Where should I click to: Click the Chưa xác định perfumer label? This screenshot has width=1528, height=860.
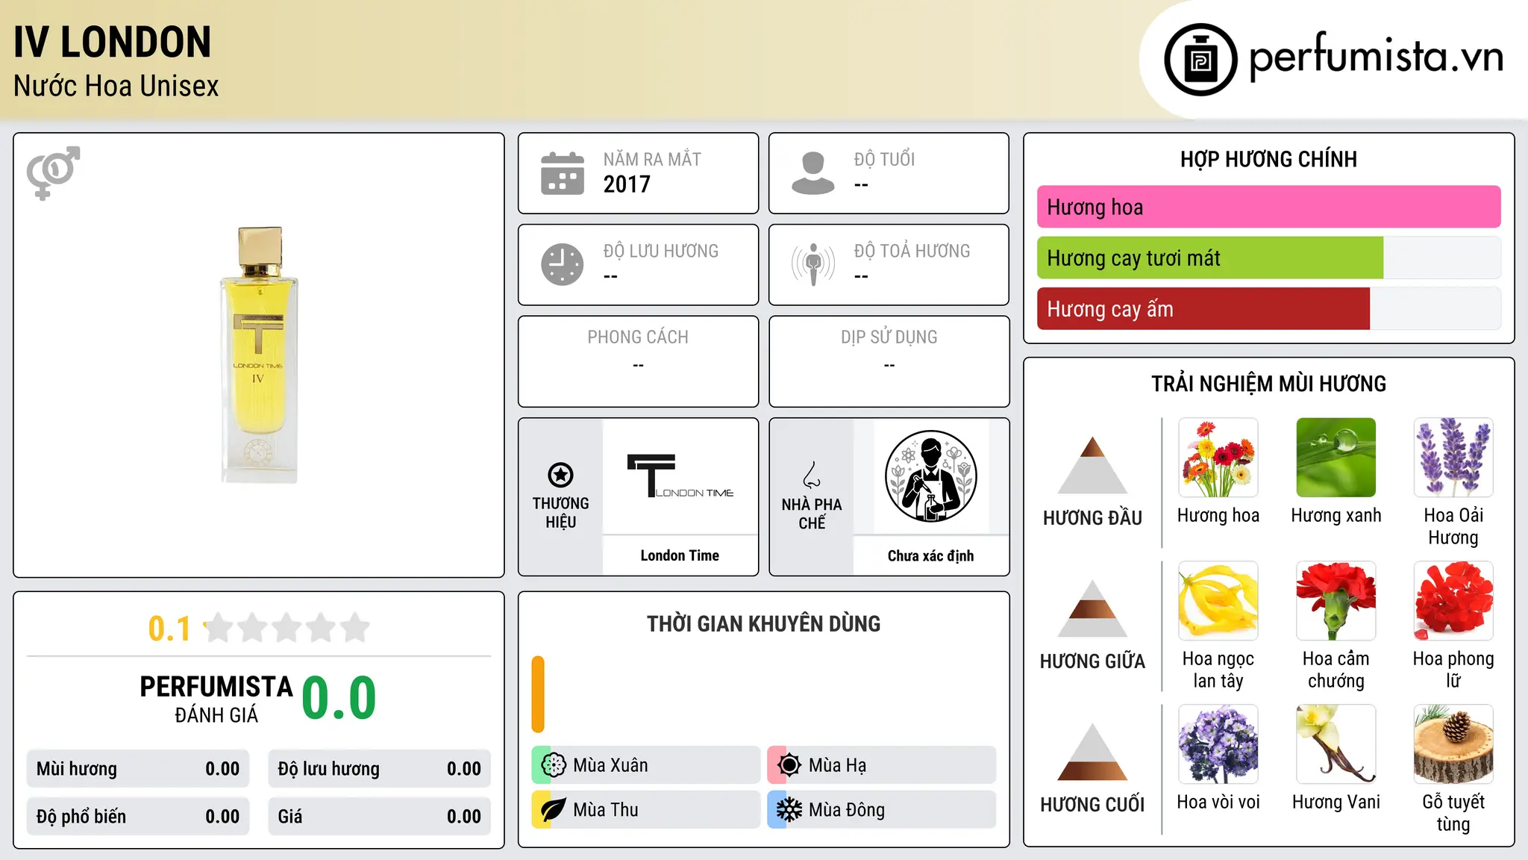click(930, 555)
